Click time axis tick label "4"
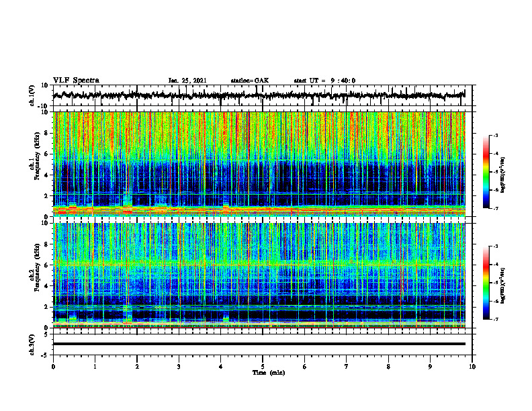The height and width of the screenshot is (411, 532). (x=221, y=367)
